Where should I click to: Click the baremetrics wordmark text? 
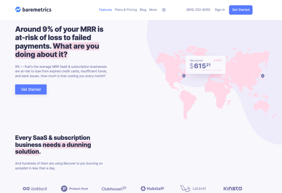pyautogui.click(x=37, y=10)
